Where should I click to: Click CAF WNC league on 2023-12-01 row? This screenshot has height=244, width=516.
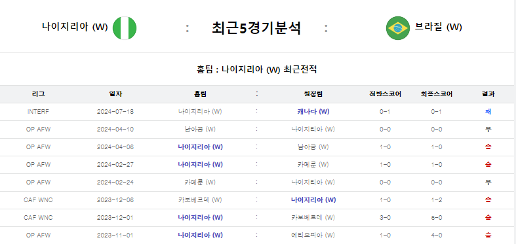pos(38,218)
